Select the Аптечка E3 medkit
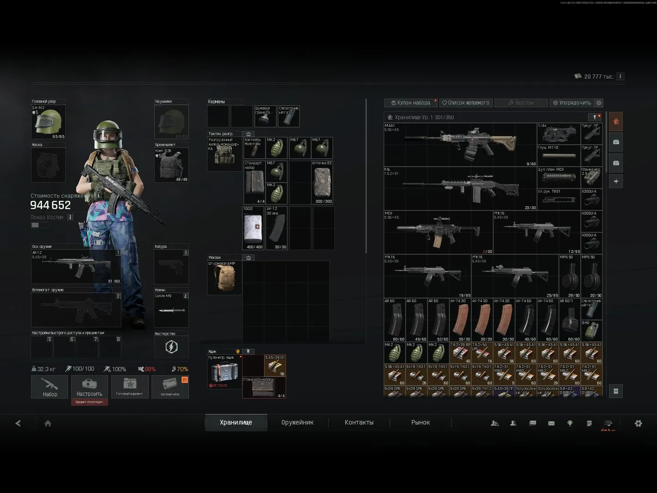 [322, 182]
